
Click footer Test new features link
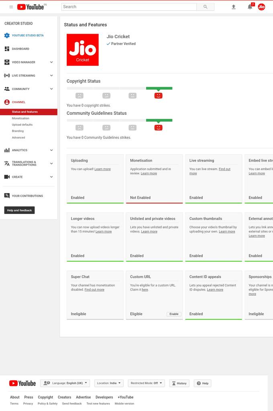point(98,404)
